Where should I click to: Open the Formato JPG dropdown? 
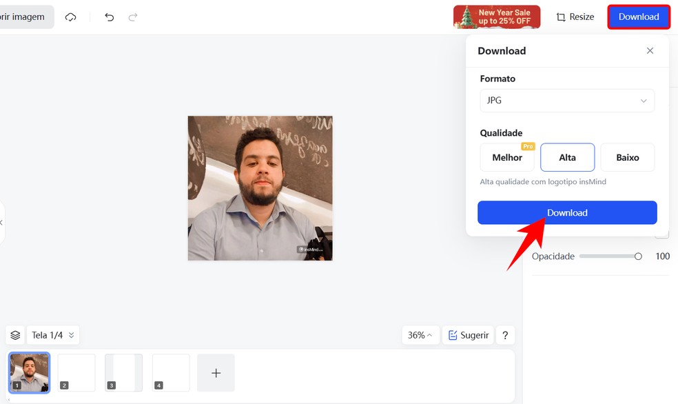click(x=566, y=101)
